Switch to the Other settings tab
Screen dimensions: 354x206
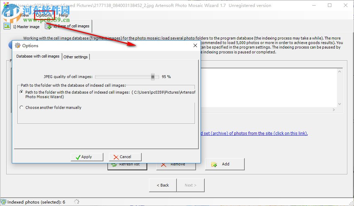coord(76,57)
